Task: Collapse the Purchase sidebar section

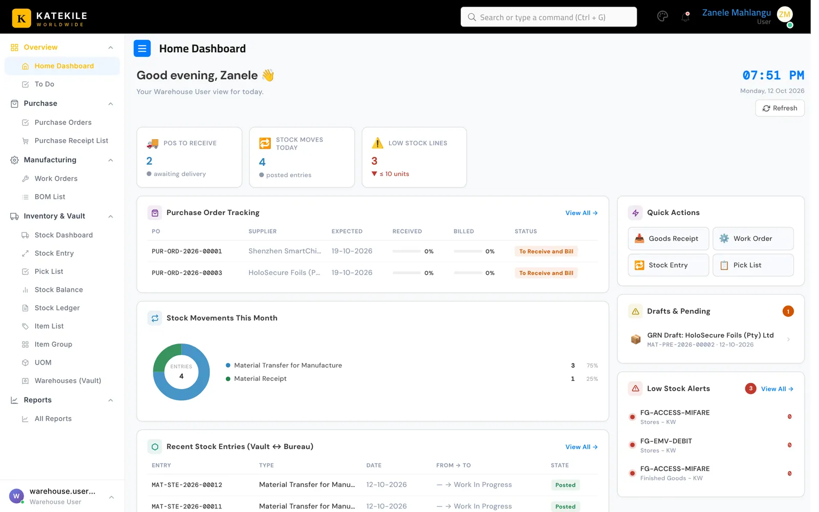Action: (x=111, y=104)
